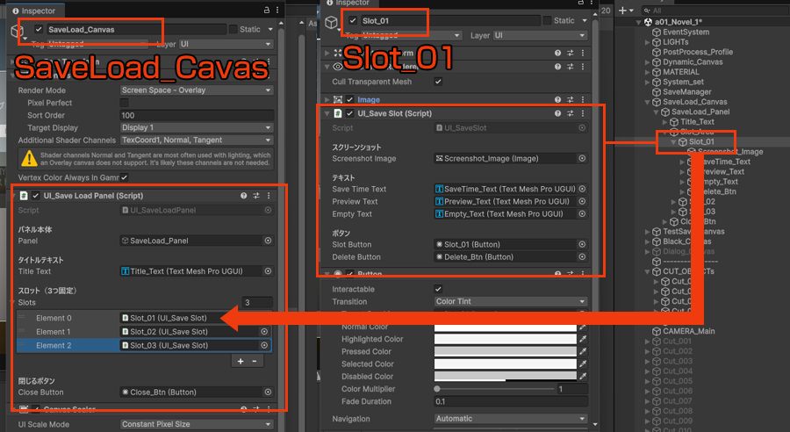Click object picker beside Close Button field
Image resolution: width=790 pixels, height=432 pixels.
tap(264, 393)
